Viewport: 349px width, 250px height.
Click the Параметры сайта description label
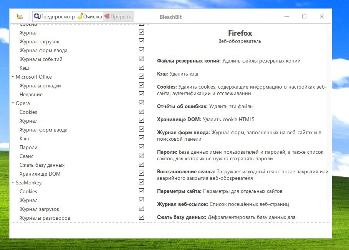[179, 191]
